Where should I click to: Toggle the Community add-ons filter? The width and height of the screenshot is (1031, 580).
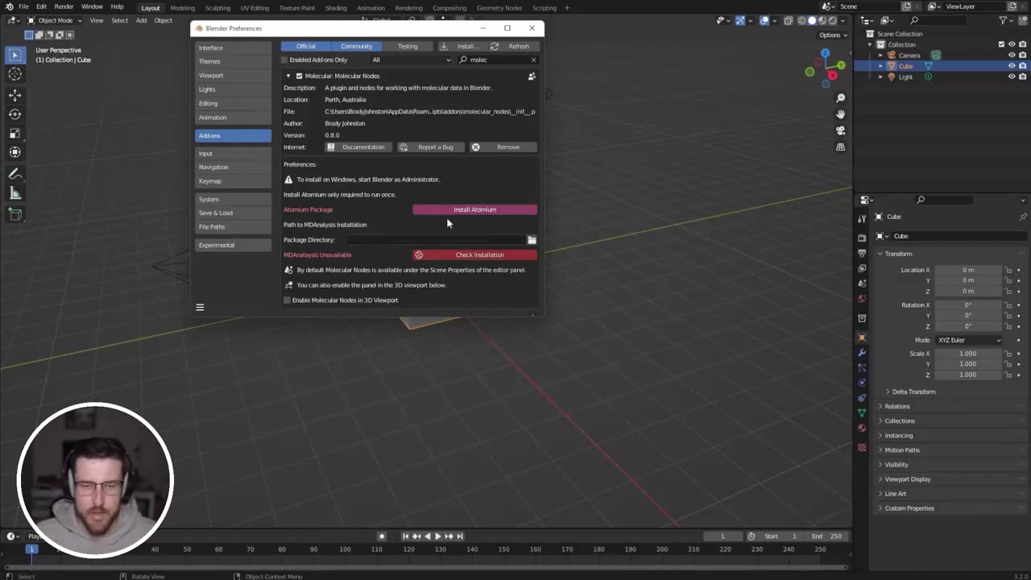pos(356,46)
